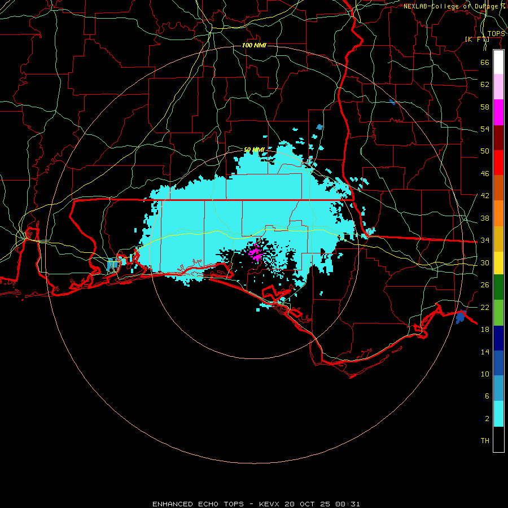Click the legend value '50'
Image resolution: width=508 pixels, height=508 pixels.
[485, 151]
